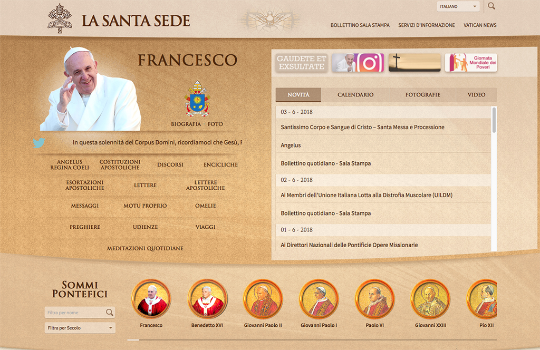Click the news list vertical scrollbar
This screenshot has width=540, height=350.
(x=494, y=120)
